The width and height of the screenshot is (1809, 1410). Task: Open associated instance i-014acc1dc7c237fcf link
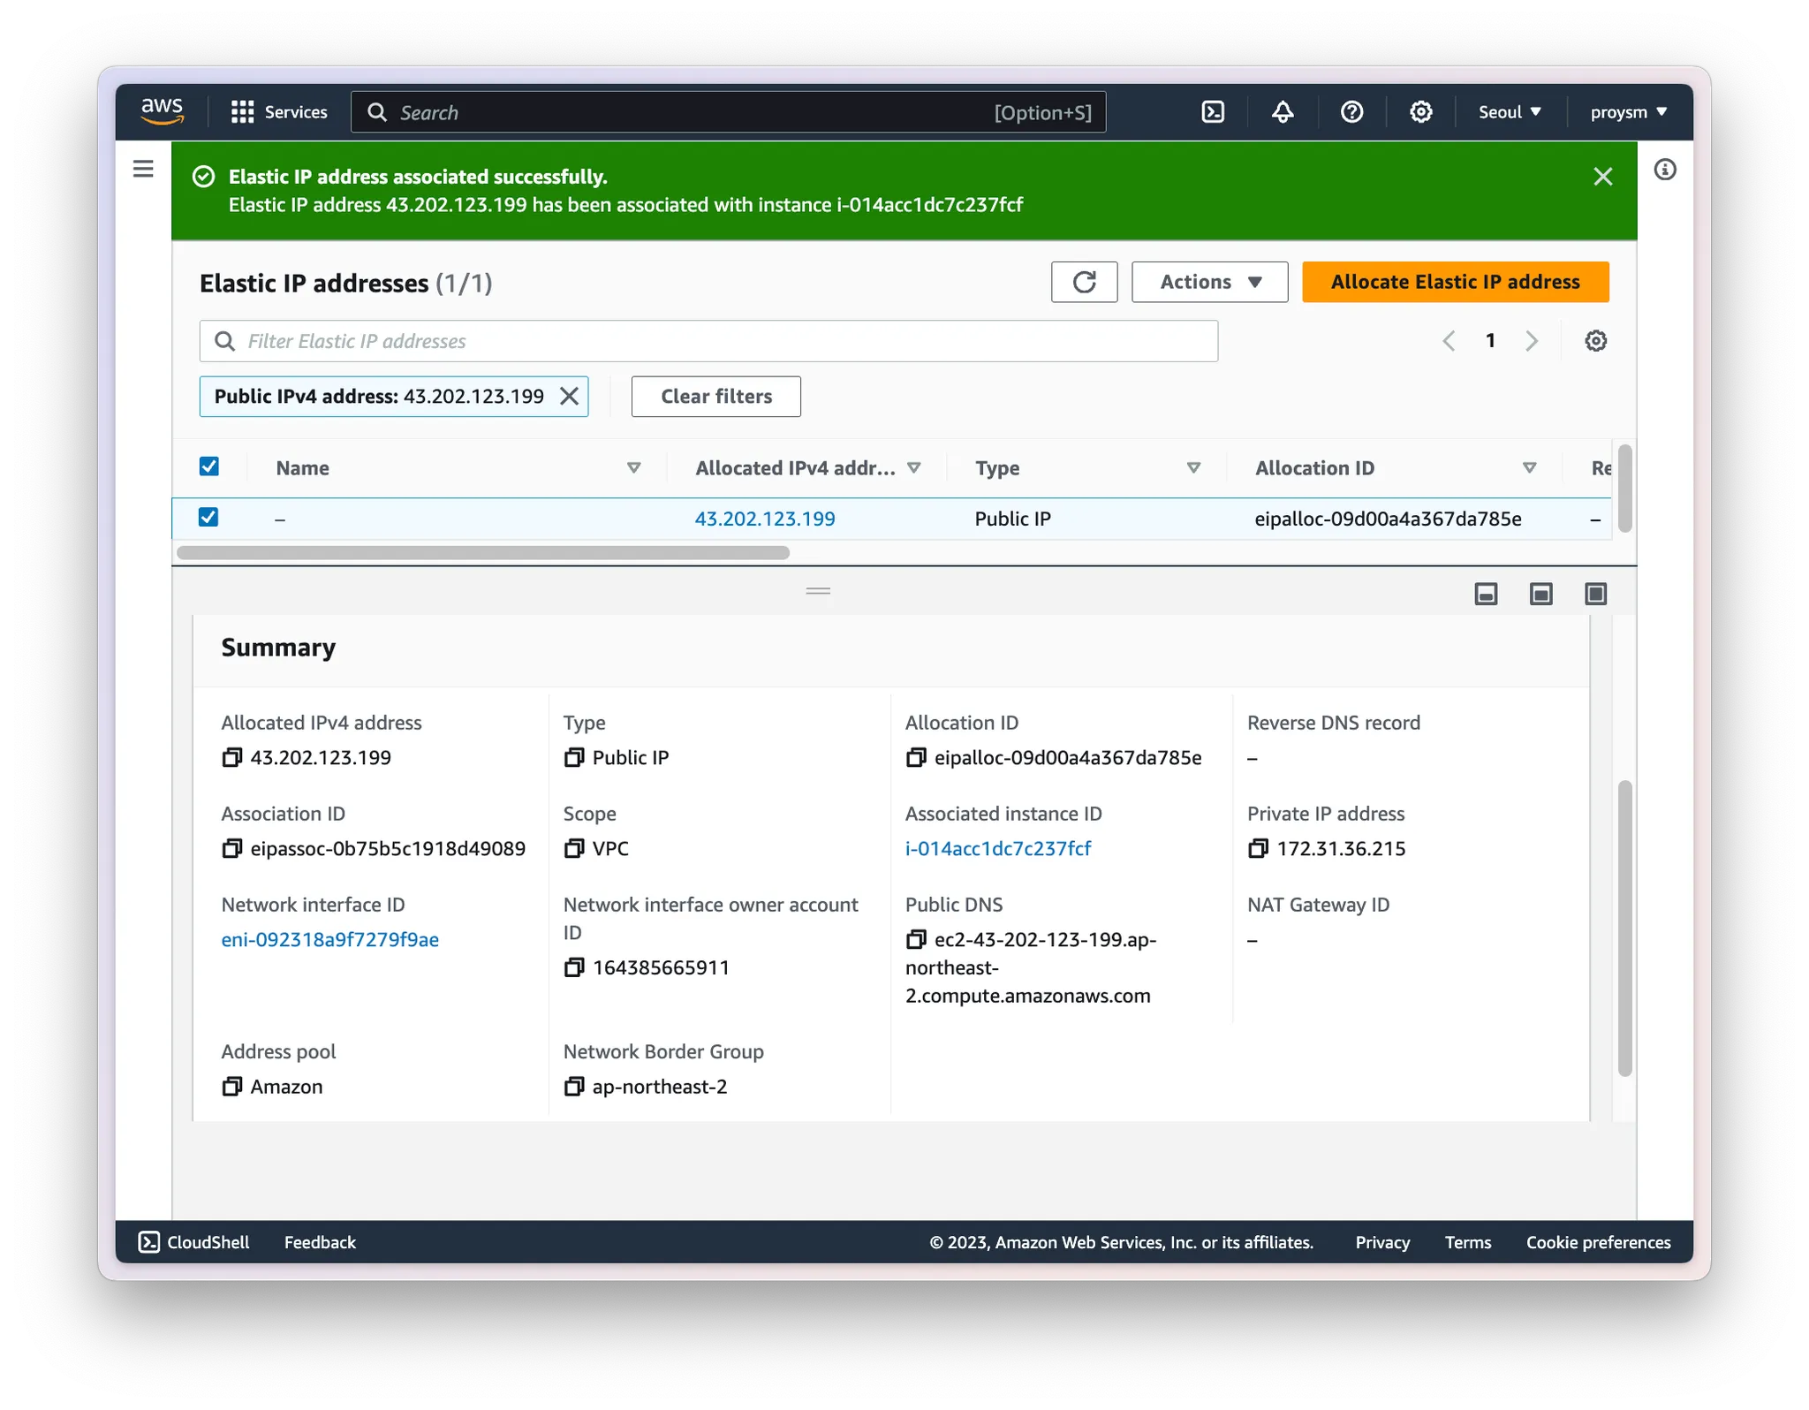pyautogui.click(x=998, y=849)
